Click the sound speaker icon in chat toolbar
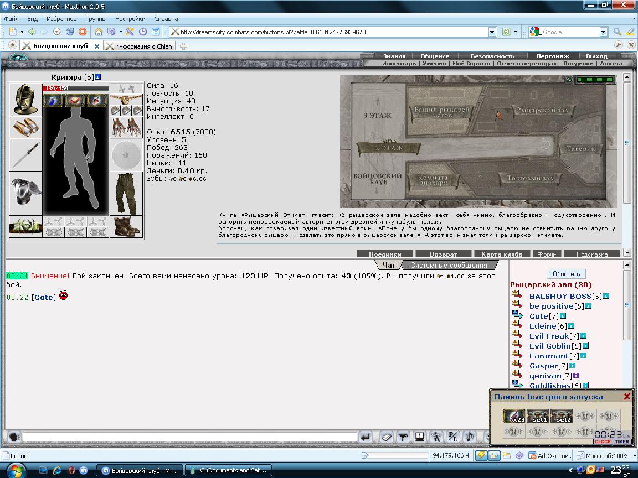Image resolution: width=638 pixels, height=478 pixels. 469,437
